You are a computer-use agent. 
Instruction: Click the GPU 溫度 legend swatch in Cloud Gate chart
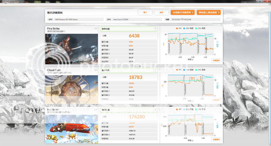click(x=184, y=70)
